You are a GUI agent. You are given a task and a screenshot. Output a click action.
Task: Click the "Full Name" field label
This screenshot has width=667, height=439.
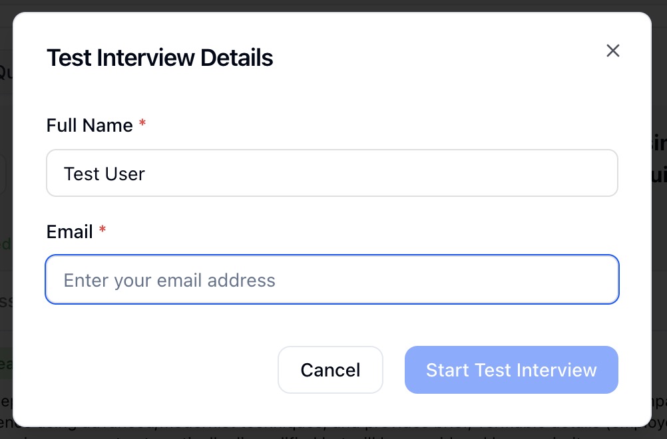coord(90,125)
